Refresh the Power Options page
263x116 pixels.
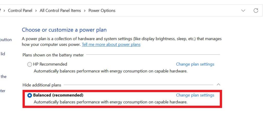(256, 10)
